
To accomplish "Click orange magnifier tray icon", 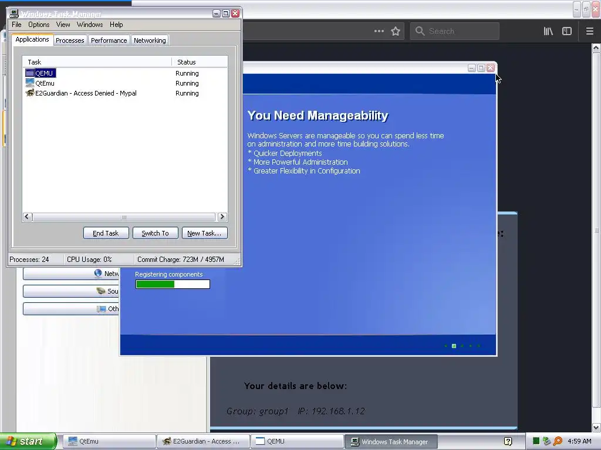I will 558,441.
